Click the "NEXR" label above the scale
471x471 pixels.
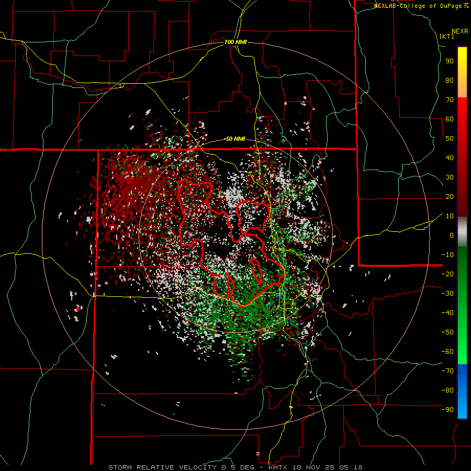[460, 31]
